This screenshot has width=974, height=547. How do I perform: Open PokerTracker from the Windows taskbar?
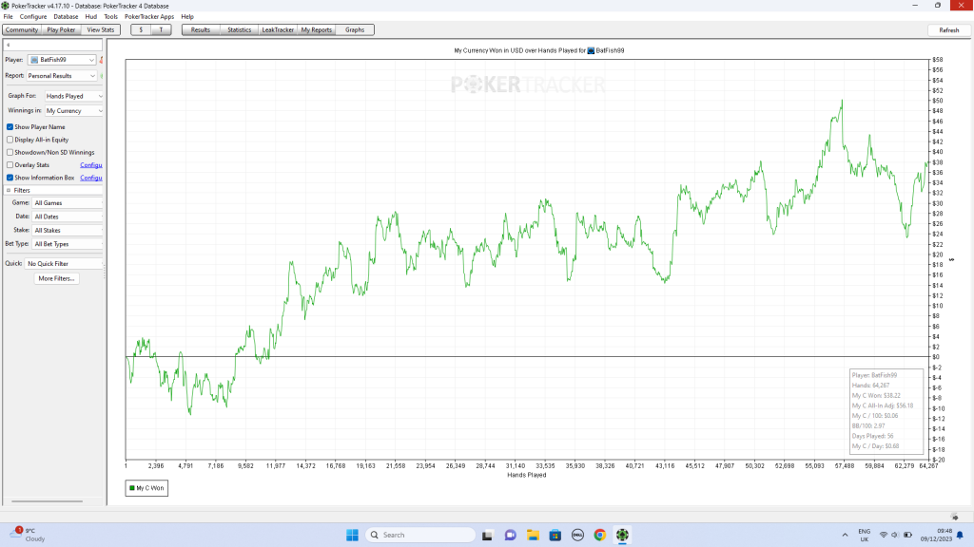point(622,535)
